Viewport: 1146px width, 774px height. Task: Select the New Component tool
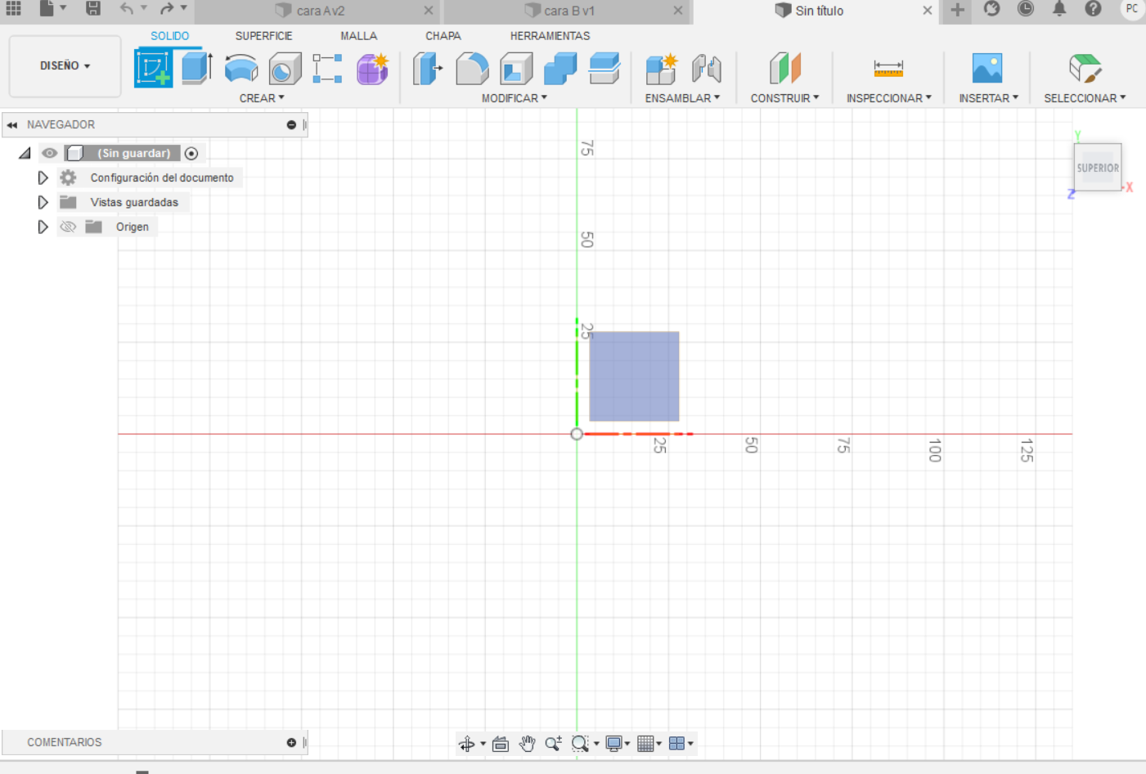[x=661, y=69]
